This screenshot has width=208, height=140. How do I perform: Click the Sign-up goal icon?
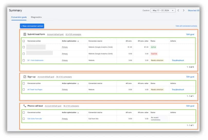25,77
